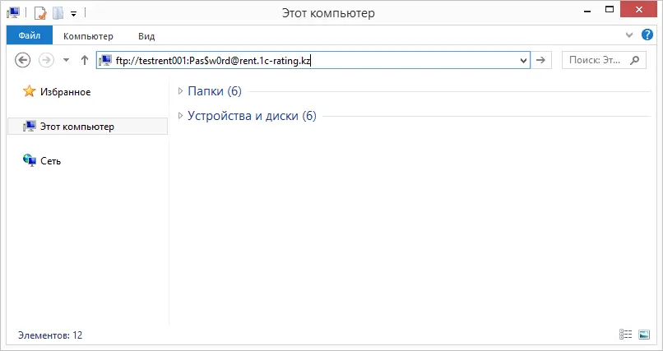Open the recent locations dropdown arrow
663x351 pixels.
coord(66,60)
